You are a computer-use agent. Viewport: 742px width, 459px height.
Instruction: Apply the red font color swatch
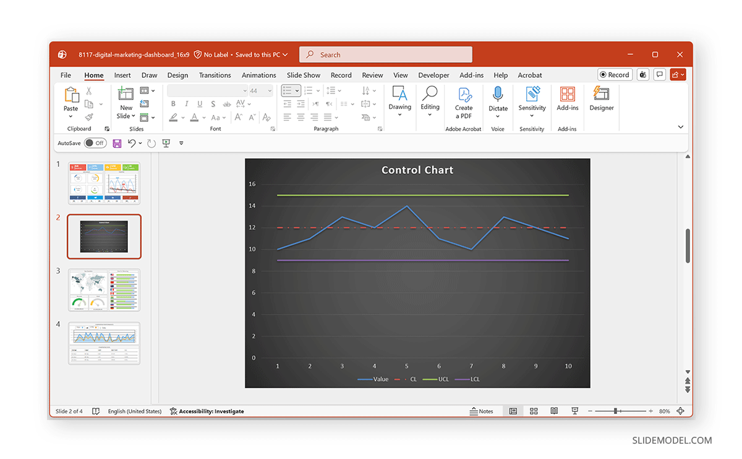pyautogui.click(x=194, y=117)
